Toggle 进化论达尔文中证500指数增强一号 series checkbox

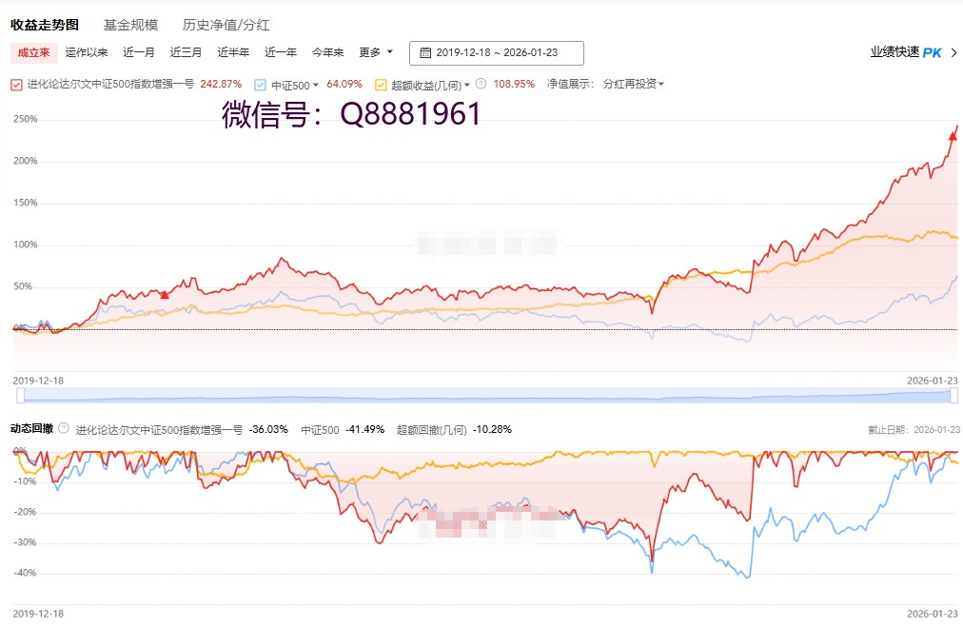(16, 85)
